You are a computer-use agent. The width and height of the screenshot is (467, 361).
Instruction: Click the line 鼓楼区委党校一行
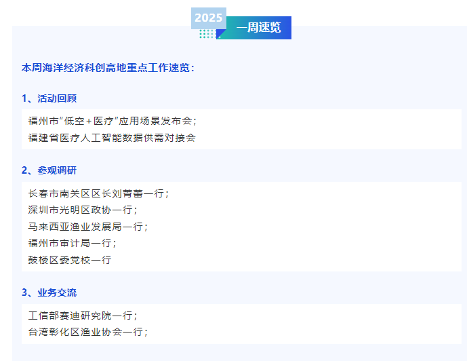click(x=70, y=260)
